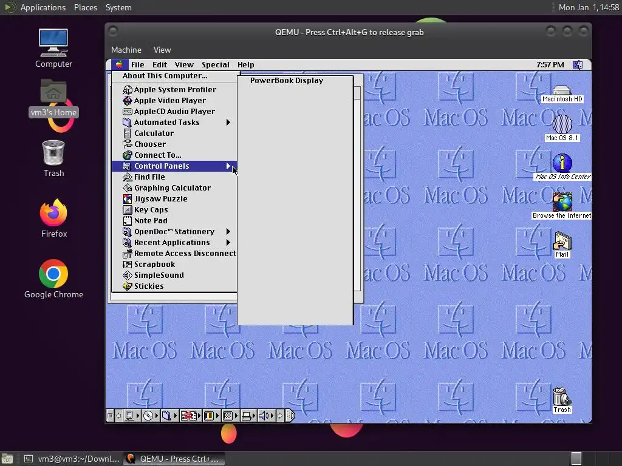
Task: Open the Application menu icon near the clock
Action: [578, 64]
